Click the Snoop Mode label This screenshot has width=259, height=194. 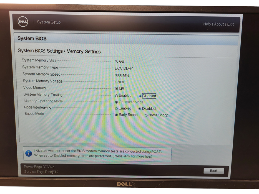pos(34,114)
